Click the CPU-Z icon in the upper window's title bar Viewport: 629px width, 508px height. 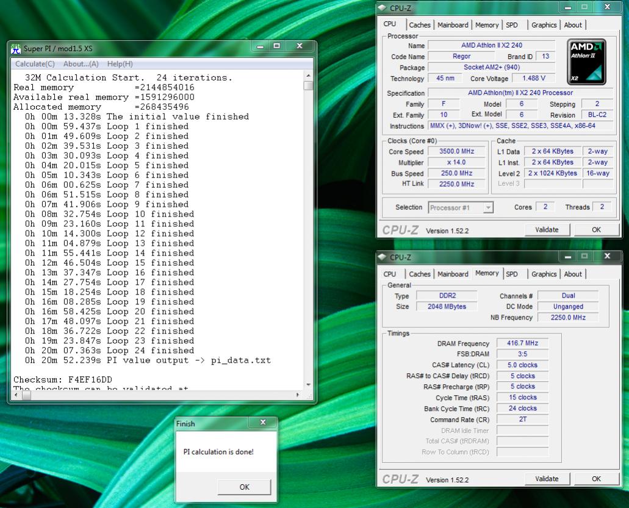coord(383,7)
